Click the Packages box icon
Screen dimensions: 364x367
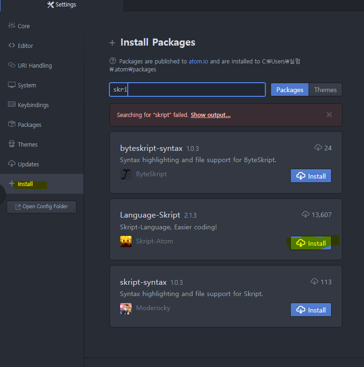pos(11,124)
